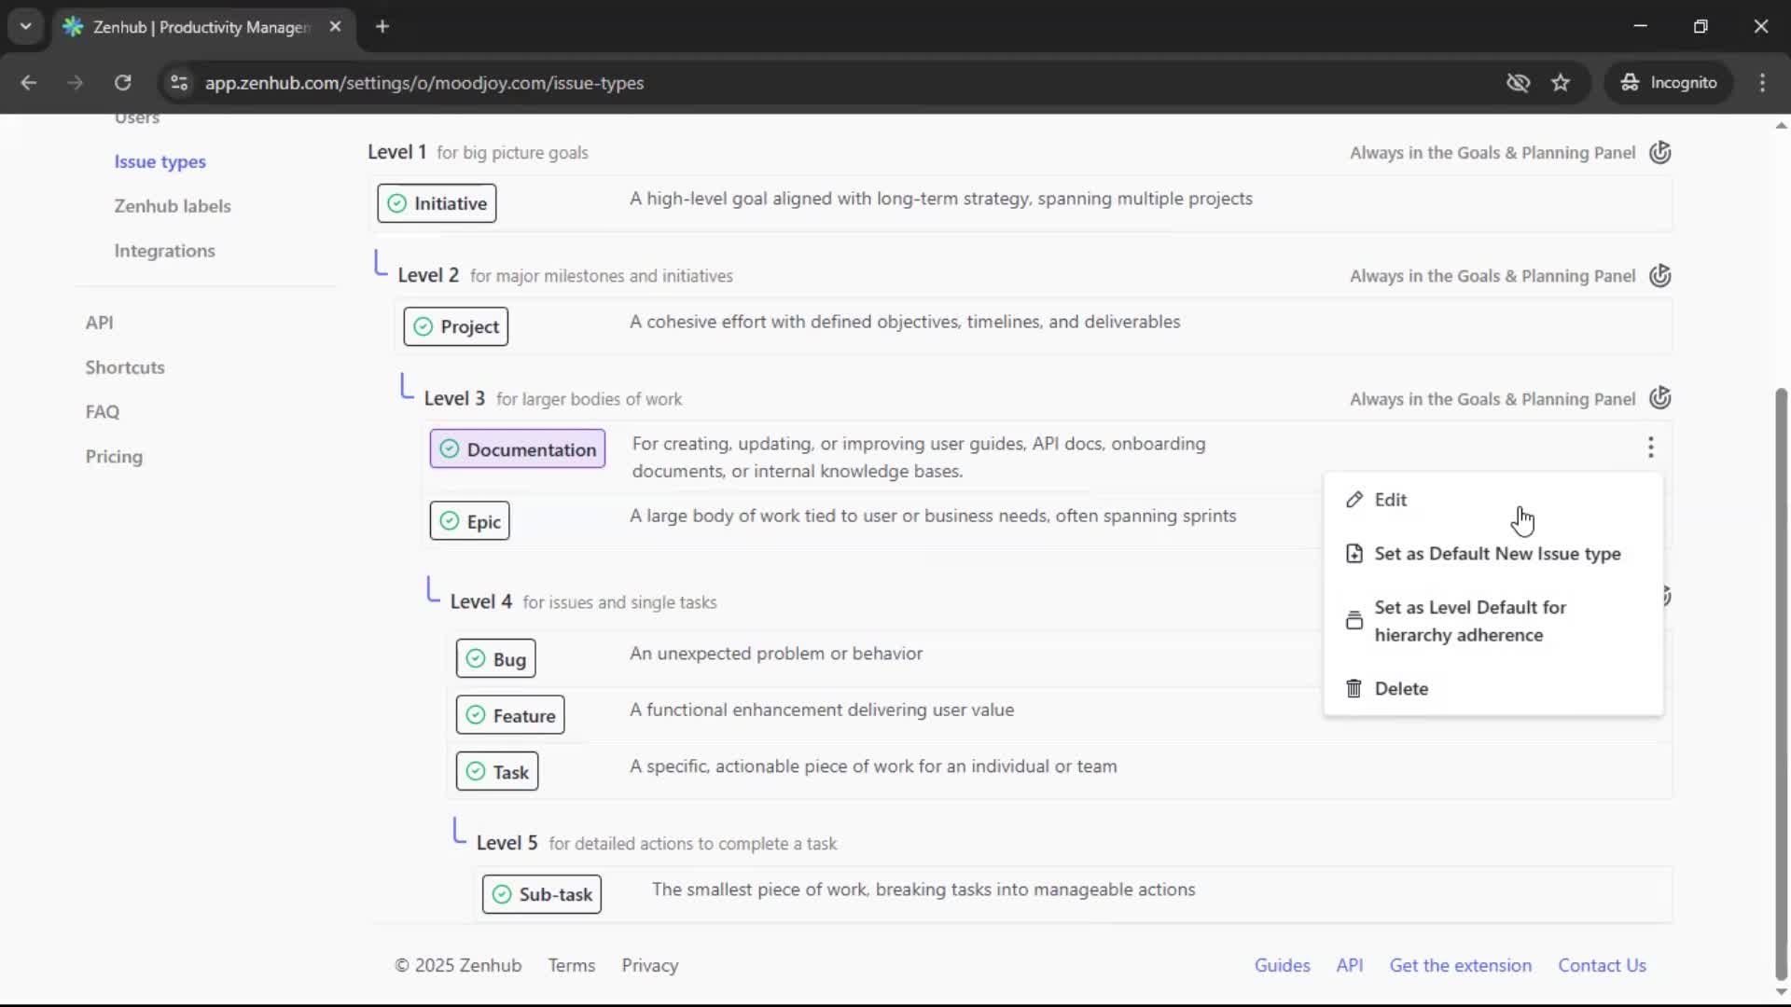Click the Bug issue type icon
This screenshot has height=1007, width=1791.
click(475, 657)
